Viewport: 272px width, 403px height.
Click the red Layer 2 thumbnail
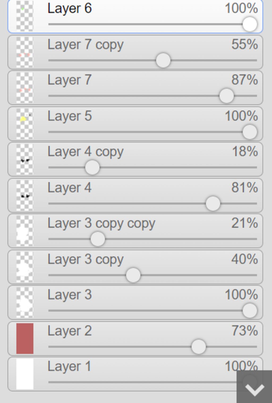(x=25, y=338)
